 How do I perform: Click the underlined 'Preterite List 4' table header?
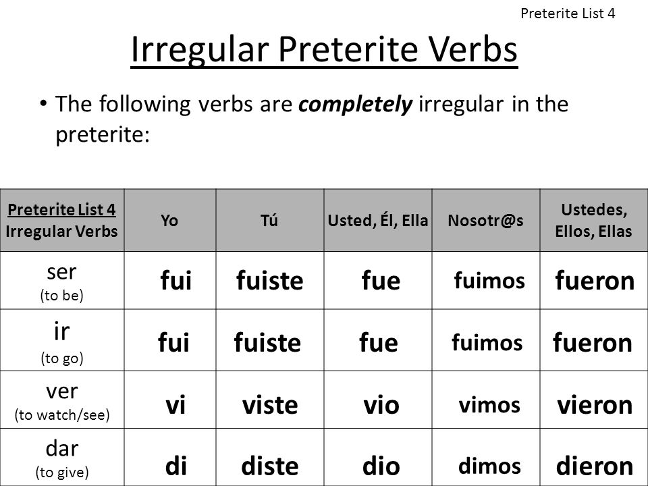click(61, 209)
